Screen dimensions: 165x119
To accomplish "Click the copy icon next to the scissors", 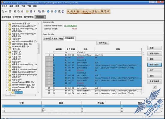I will pyautogui.click(x=19, y=11).
